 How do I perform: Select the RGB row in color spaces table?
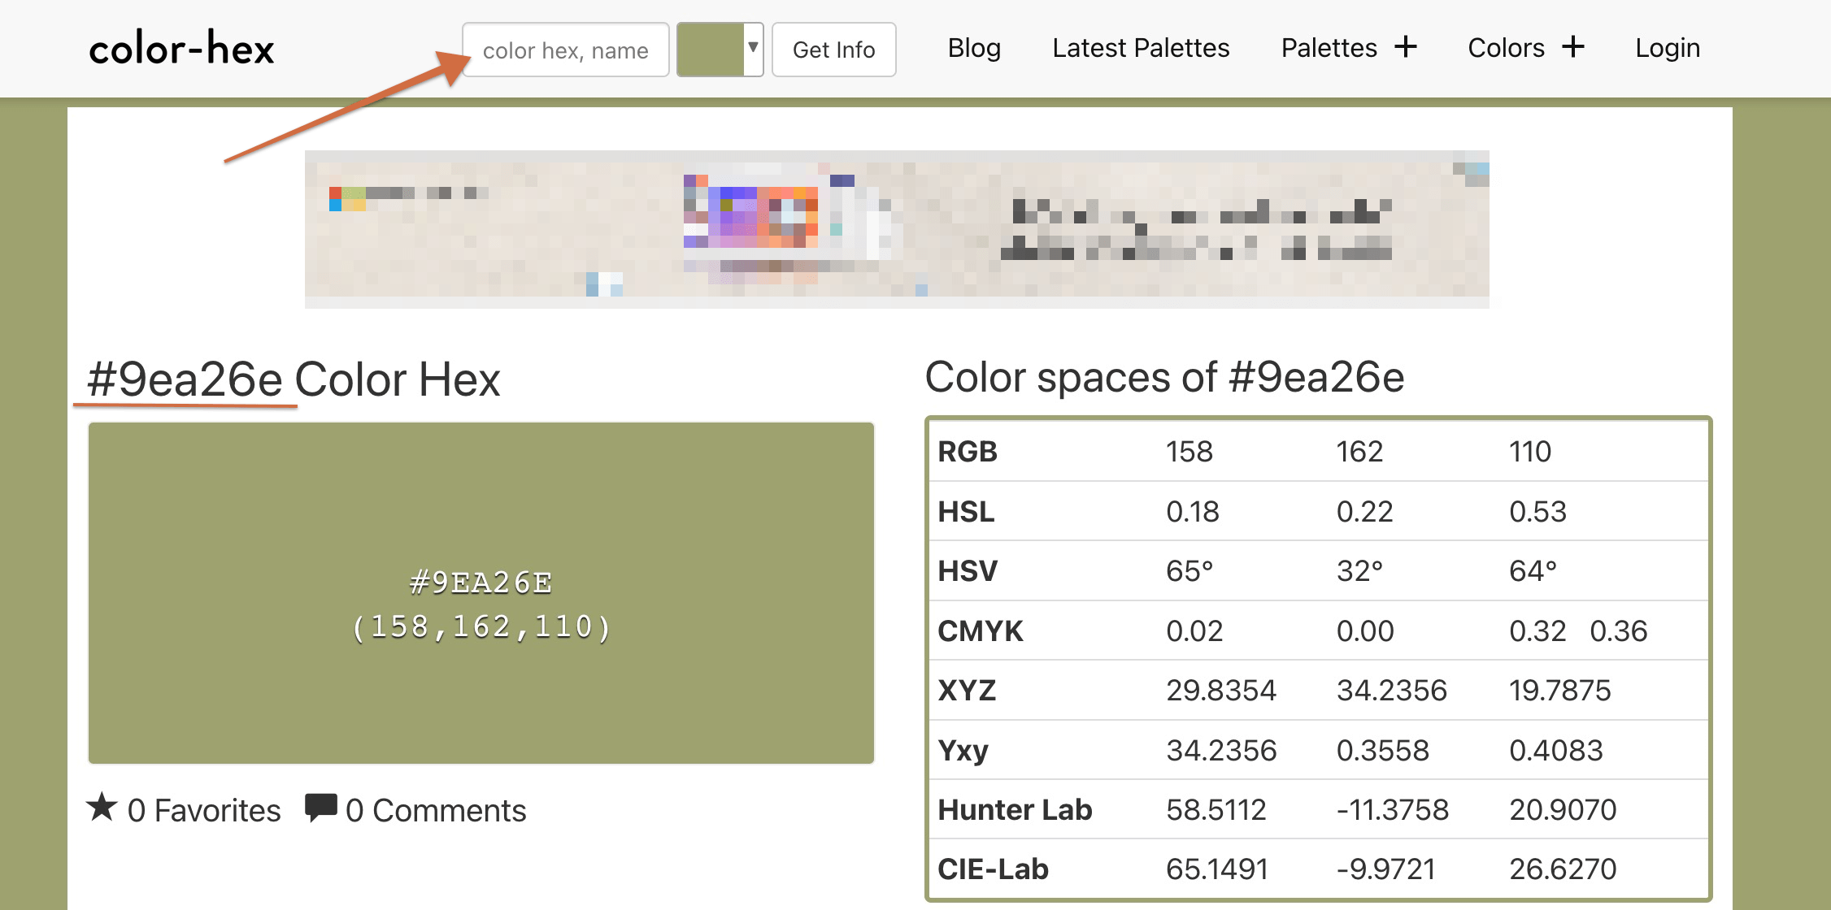pyautogui.click(x=1317, y=451)
